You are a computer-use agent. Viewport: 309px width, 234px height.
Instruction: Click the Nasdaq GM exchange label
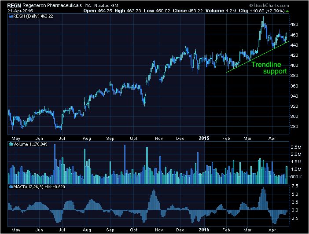[106, 6]
